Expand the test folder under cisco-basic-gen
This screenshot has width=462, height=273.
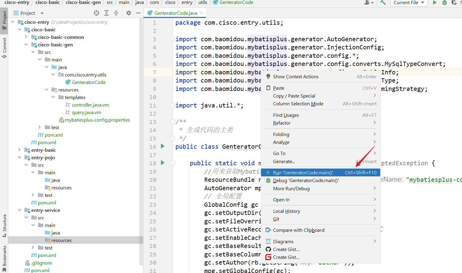[x=40, y=127]
